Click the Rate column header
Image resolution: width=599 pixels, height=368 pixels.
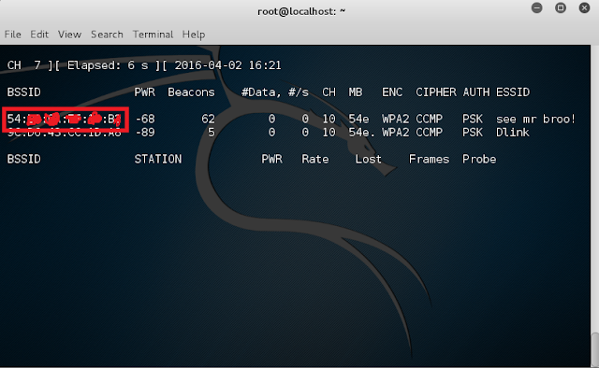click(x=314, y=159)
